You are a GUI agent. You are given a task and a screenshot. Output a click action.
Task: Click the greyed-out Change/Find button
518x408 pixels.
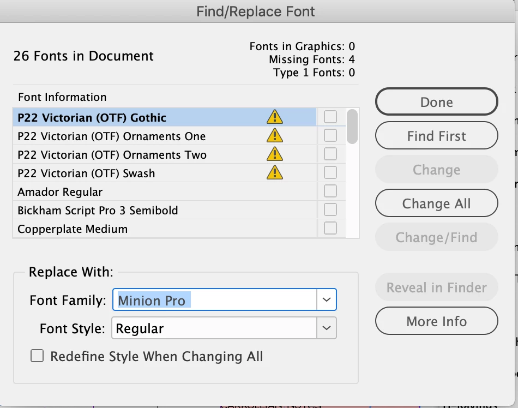point(436,237)
